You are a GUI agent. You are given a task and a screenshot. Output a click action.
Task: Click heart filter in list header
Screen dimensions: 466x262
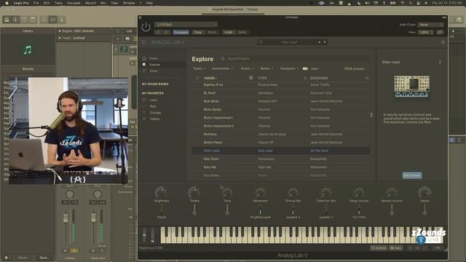pos(197,78)
